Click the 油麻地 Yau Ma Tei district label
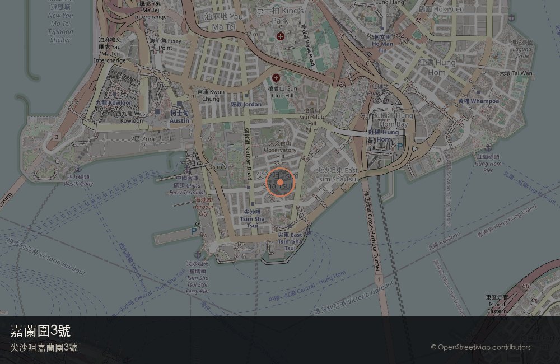Viewport: 560px width, 364px height. [224, 21]
